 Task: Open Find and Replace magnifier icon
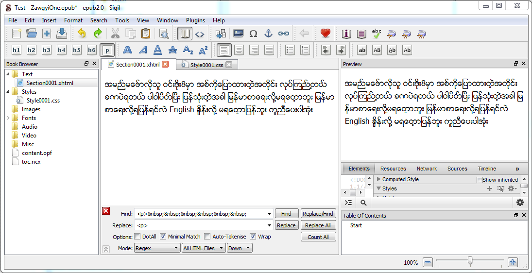point(164,34)
